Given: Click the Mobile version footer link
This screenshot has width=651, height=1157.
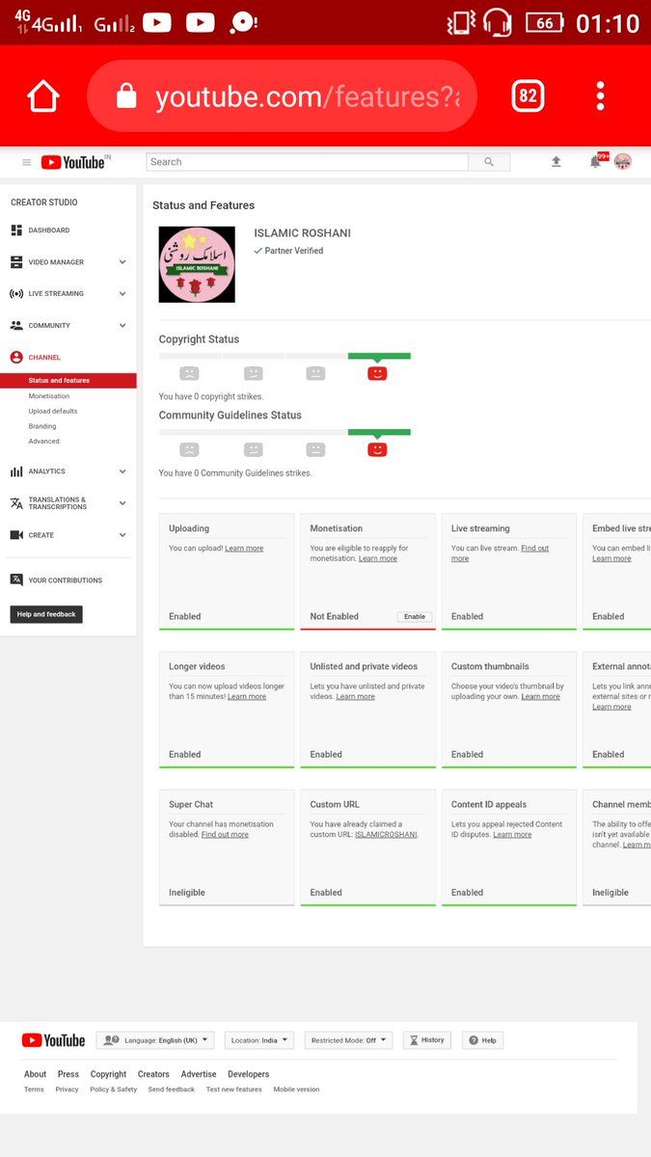Looking at the screenshot, I should coord(296,1090).
